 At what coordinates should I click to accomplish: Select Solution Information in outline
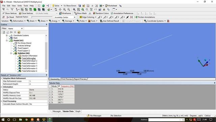pyautogui.click(x=30, y=56)
